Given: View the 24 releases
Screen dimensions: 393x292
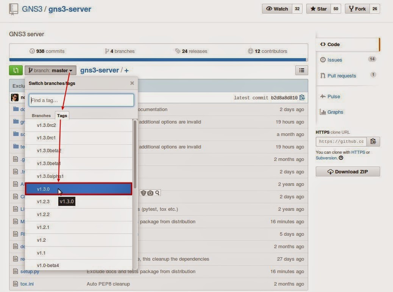Looking at the screenshot, I should pyautogui.click(x=191, y=51).
